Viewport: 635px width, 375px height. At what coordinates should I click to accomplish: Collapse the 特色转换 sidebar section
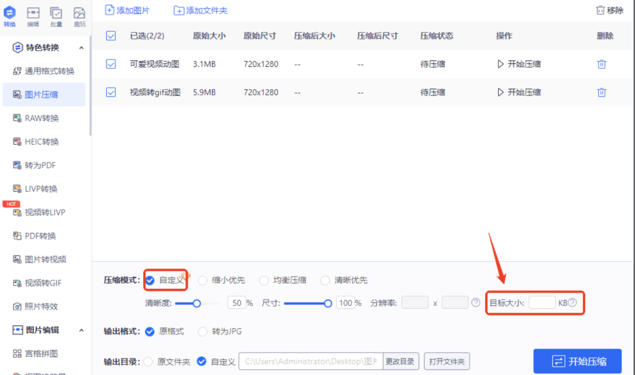click(x=81, y=48)
